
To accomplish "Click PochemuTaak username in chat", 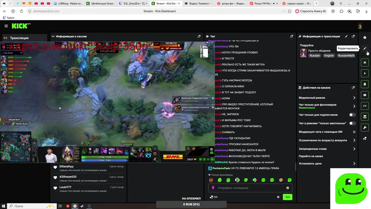I will pyautogui.click(x=221, y=168).
